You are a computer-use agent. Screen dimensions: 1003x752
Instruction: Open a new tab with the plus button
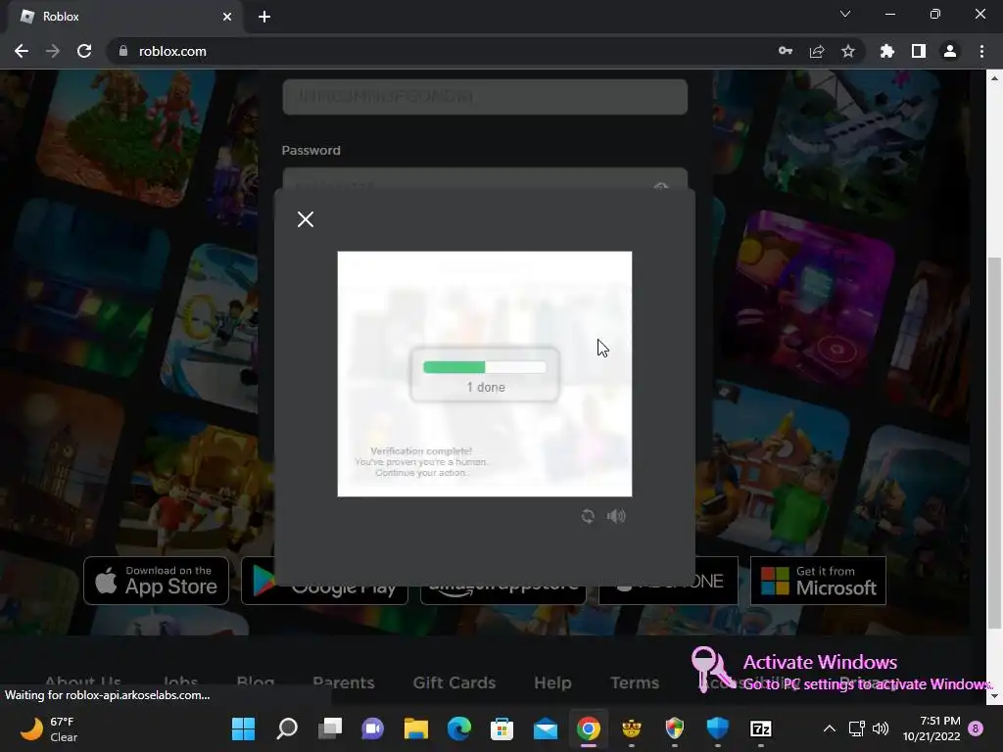(x=264, y=17)
